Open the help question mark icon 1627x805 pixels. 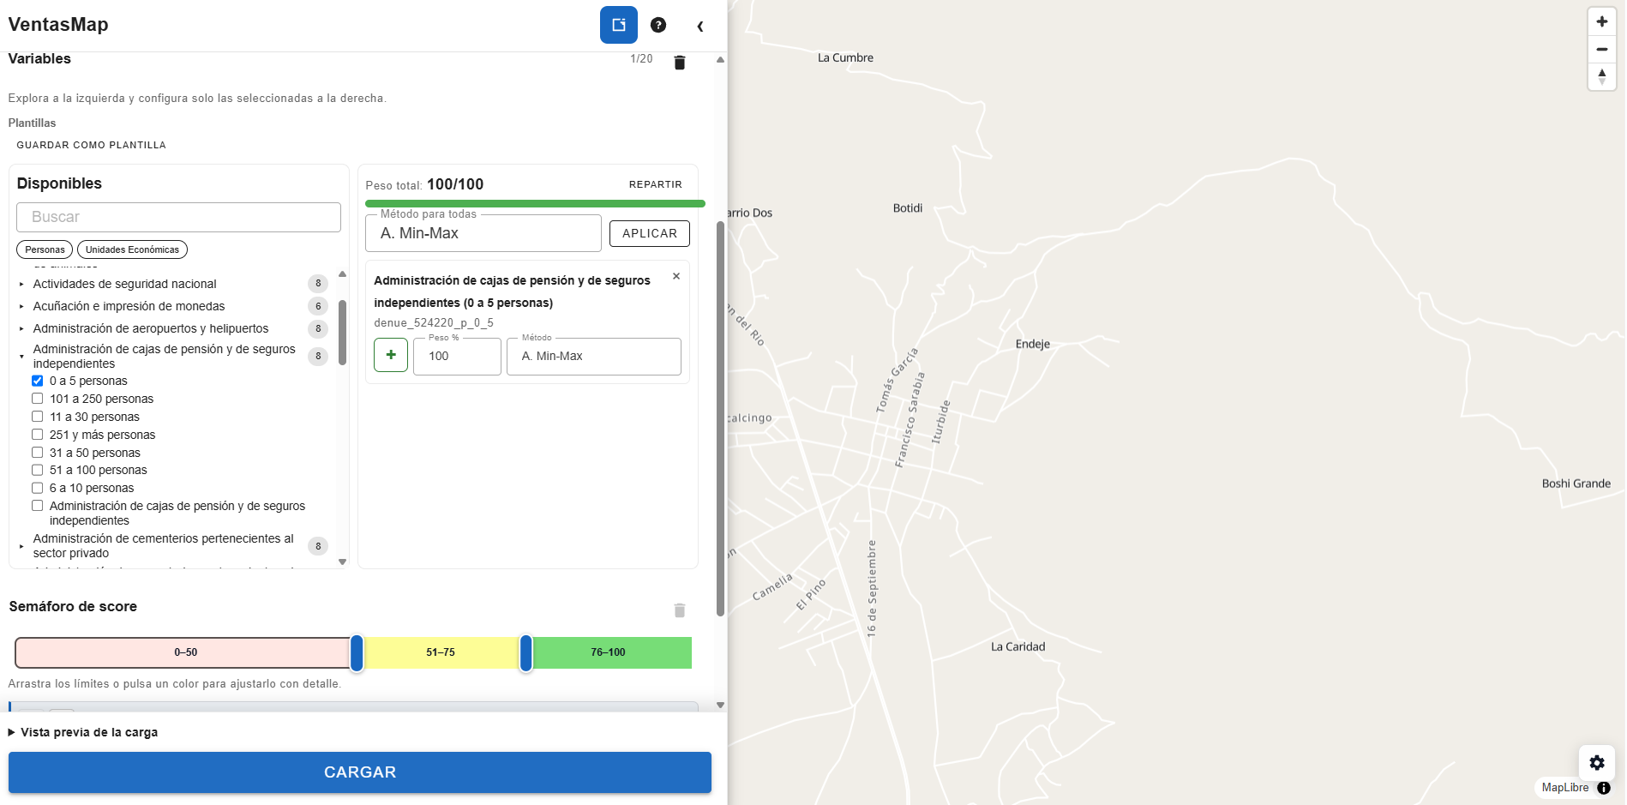[658, 25]
